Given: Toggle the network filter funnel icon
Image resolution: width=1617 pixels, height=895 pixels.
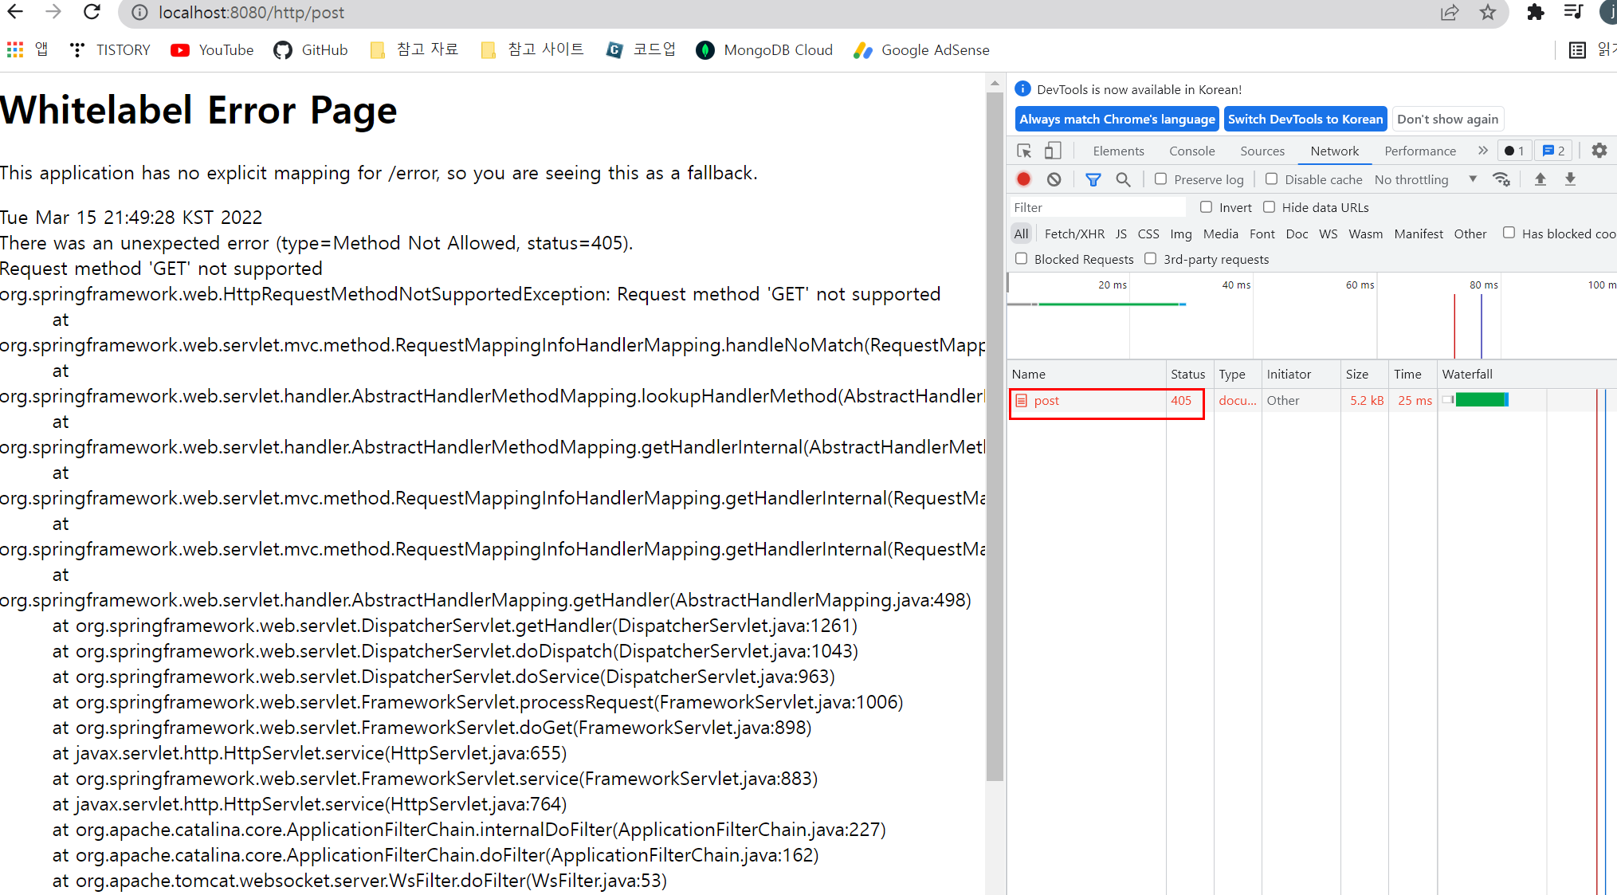Looking at the screenshot, I should coord(1093,179).
